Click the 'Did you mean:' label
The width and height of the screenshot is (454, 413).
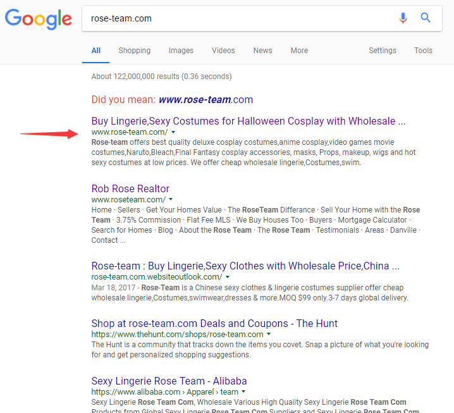click(x=124, y=100)
